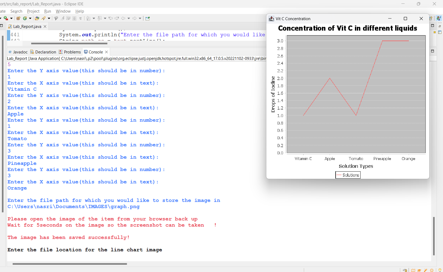Click the editor's minimize icon at far left
The width and height of the screenshot is (443, 272).
(1, 26)
